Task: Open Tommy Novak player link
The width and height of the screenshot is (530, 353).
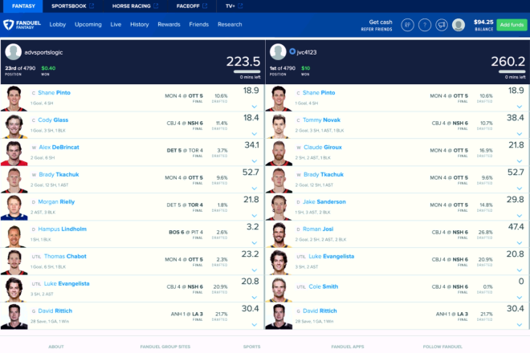Action: [321, 120]
